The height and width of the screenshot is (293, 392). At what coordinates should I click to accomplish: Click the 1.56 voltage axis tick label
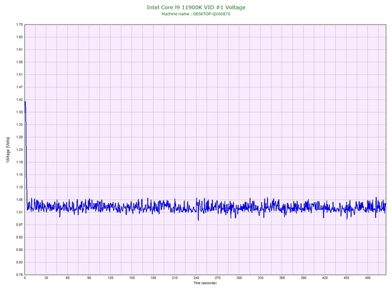(19, 62)
